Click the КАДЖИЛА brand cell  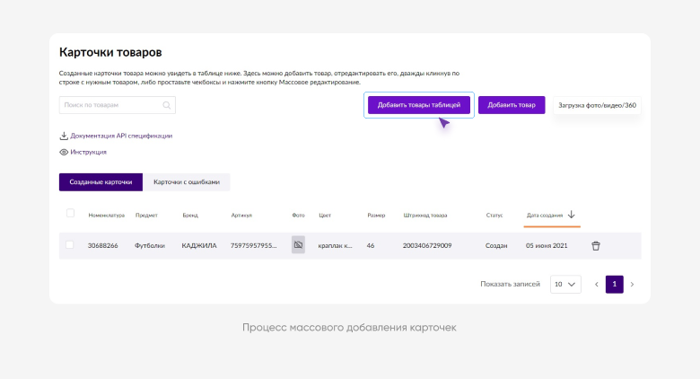point(199,246)
